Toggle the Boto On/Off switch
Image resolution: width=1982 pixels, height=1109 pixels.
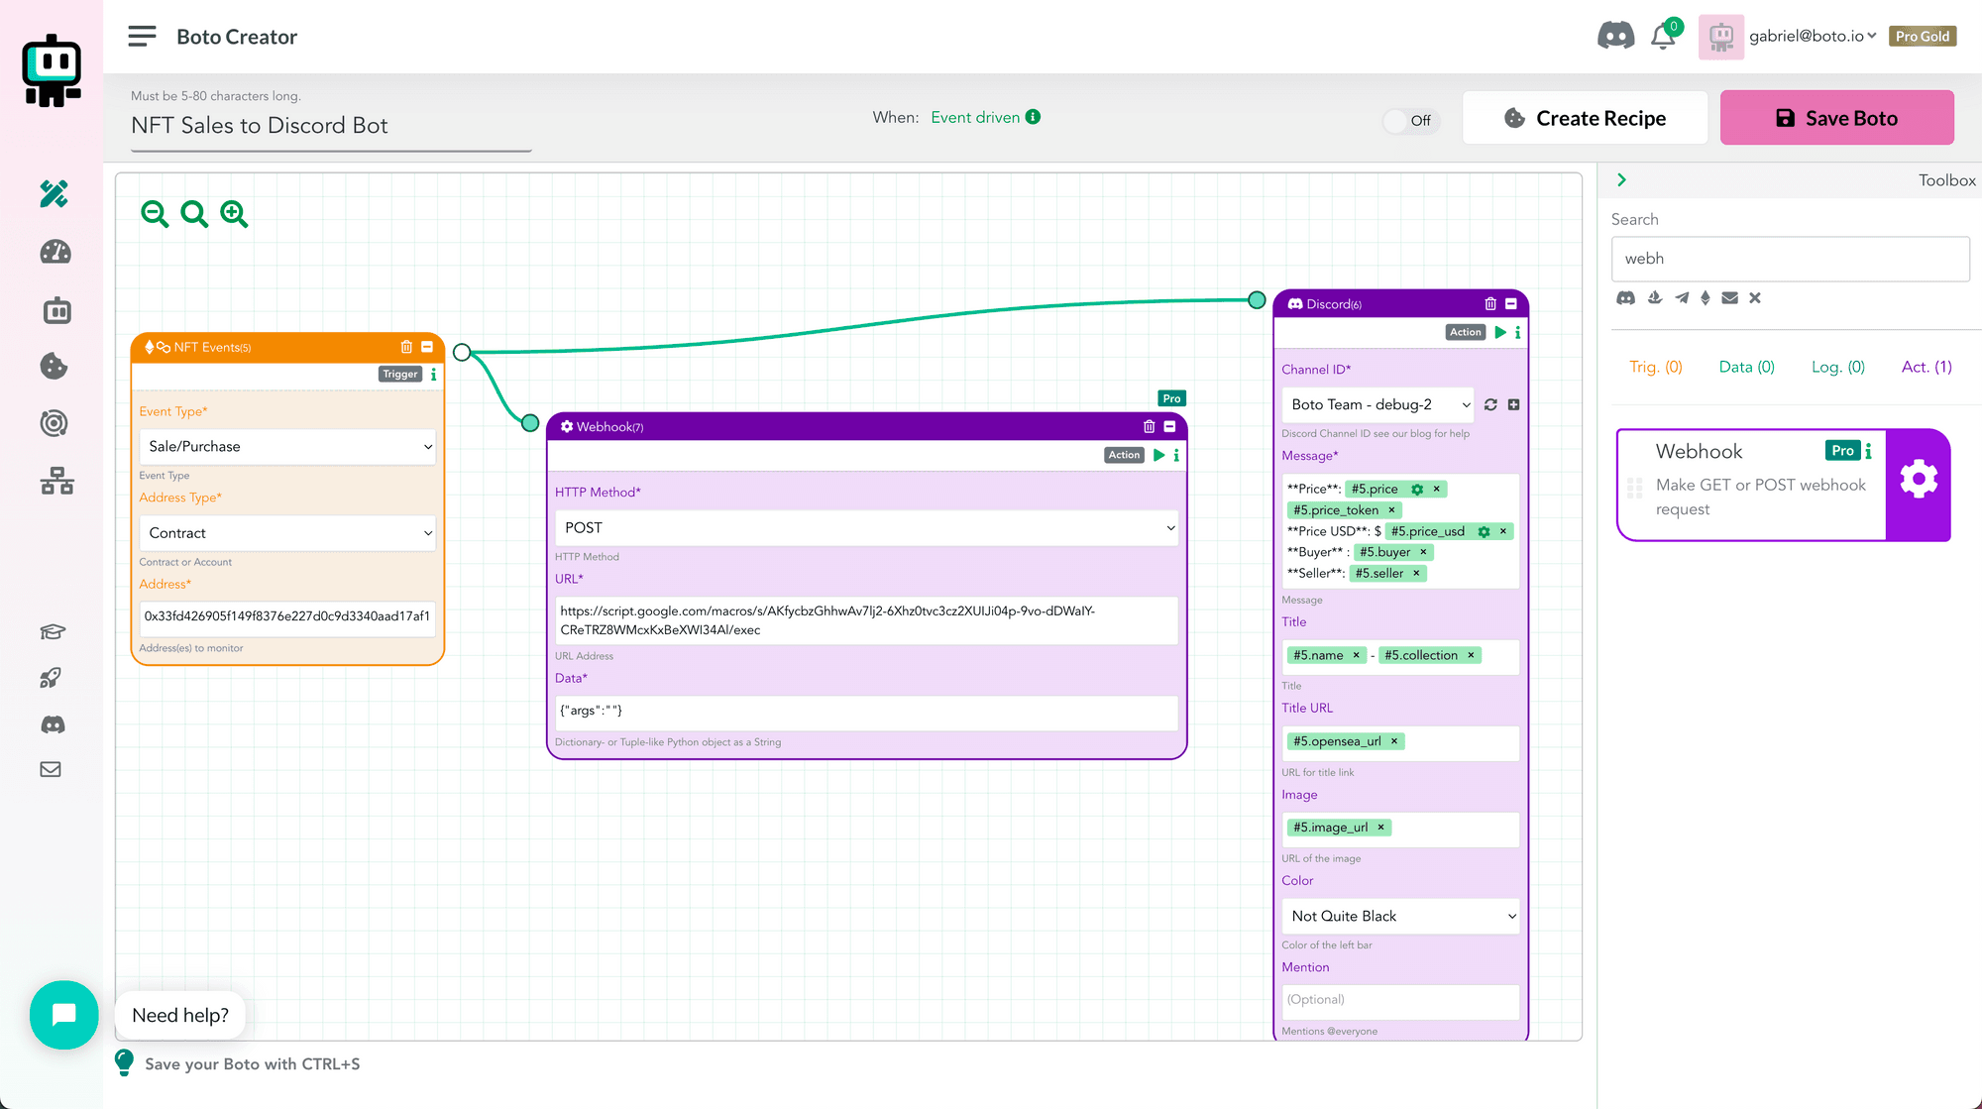(x=1409, y=120)
